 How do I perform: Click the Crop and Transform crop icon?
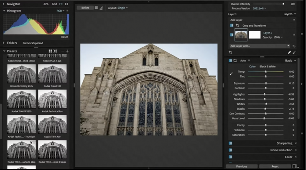(237, 26)
